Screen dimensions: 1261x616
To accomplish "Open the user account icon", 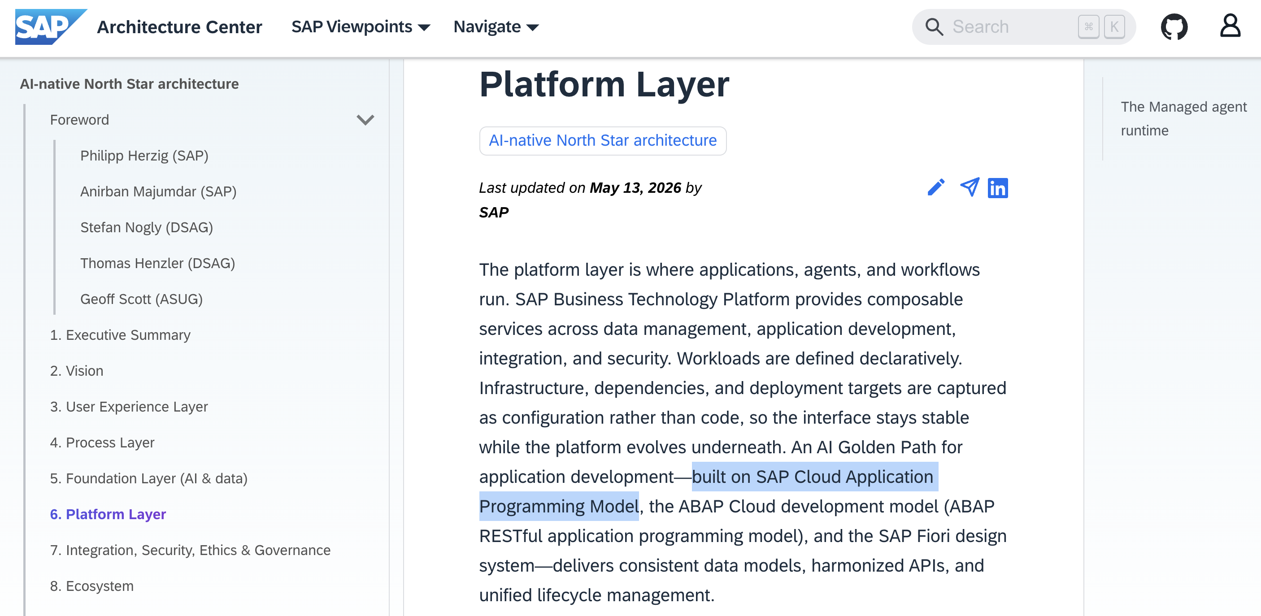I will coord(1230,26).
